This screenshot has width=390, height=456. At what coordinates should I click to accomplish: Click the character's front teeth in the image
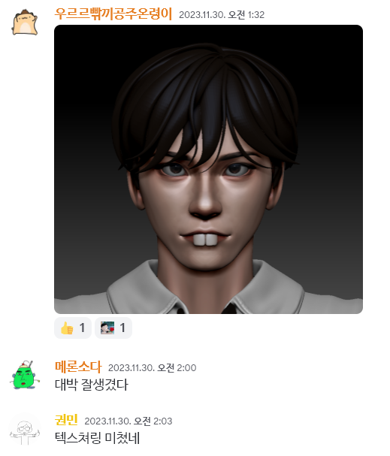click(204, 240)
